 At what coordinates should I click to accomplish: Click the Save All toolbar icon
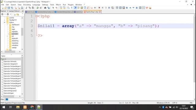point(12,8)
